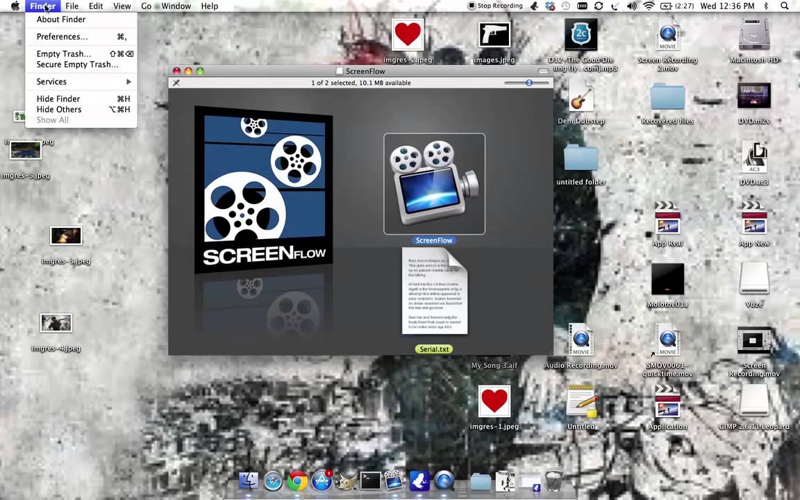The image size is (800, 500).
Task: Launch QuickTime Player from the Dock
Action: point(444,481)
